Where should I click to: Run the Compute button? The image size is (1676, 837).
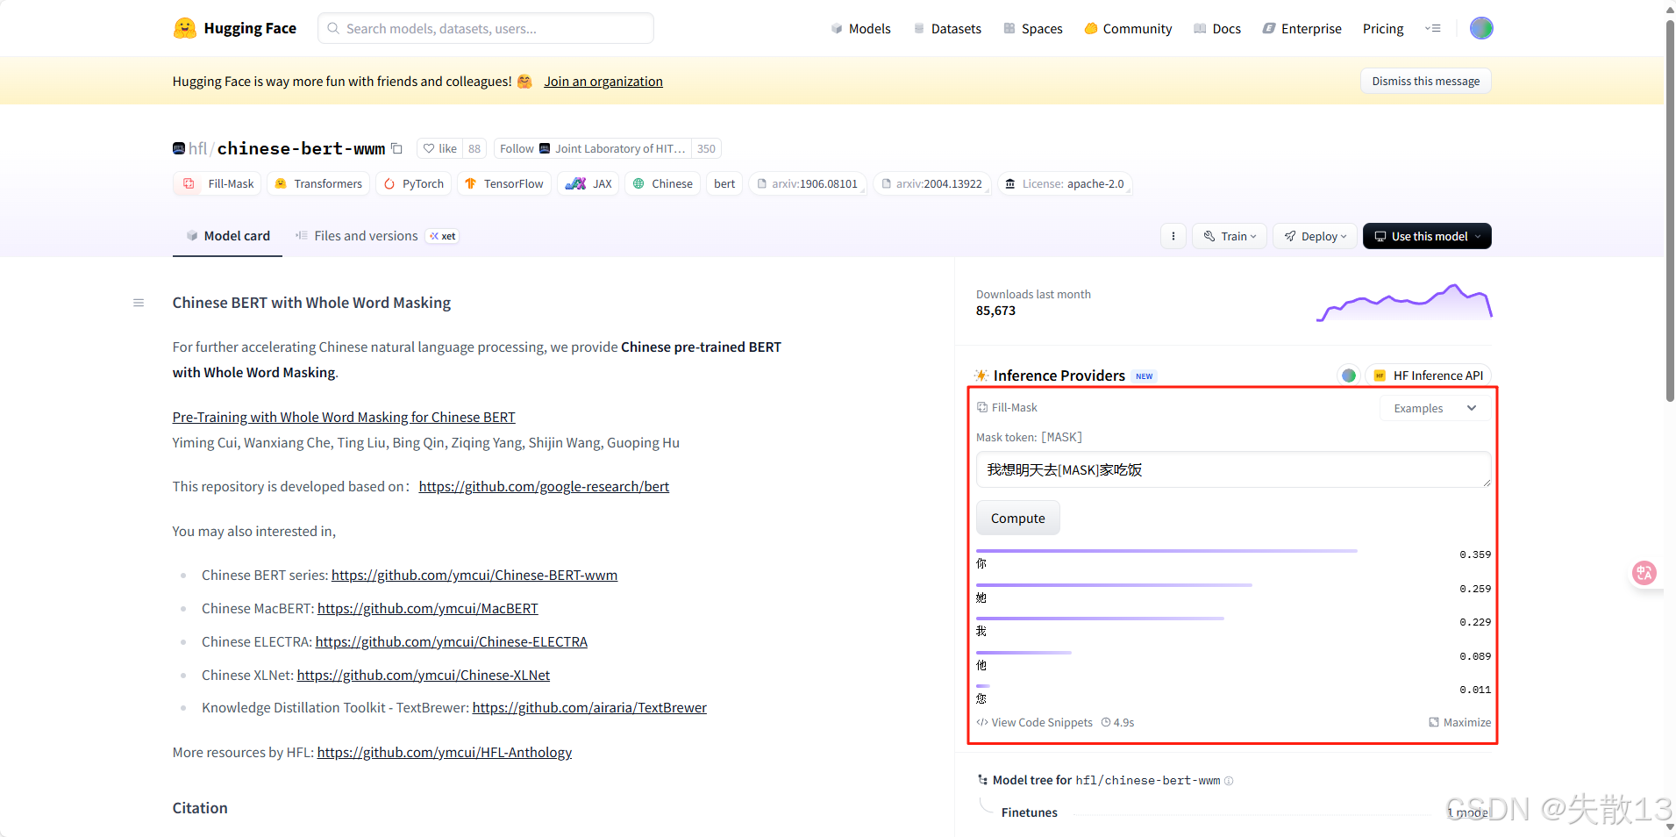click(x=1017, y=518)
